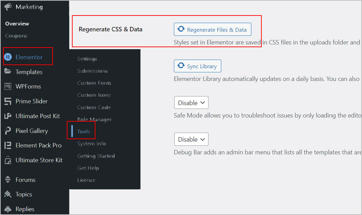The width and height of the screenshot is (362, 215).
Task: Click the WPForms icon
Action: click(x=8, y=86)
